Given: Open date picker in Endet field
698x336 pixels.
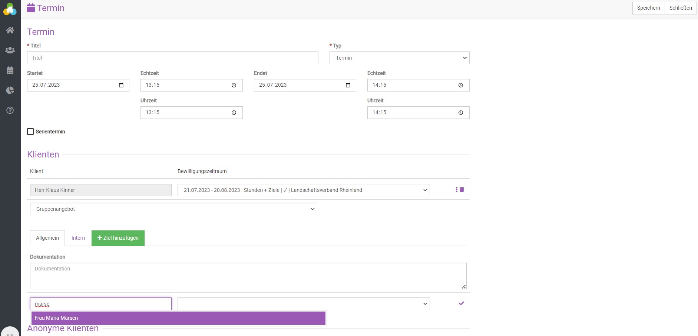Looking at the screenshot, I should click(348, 85).
